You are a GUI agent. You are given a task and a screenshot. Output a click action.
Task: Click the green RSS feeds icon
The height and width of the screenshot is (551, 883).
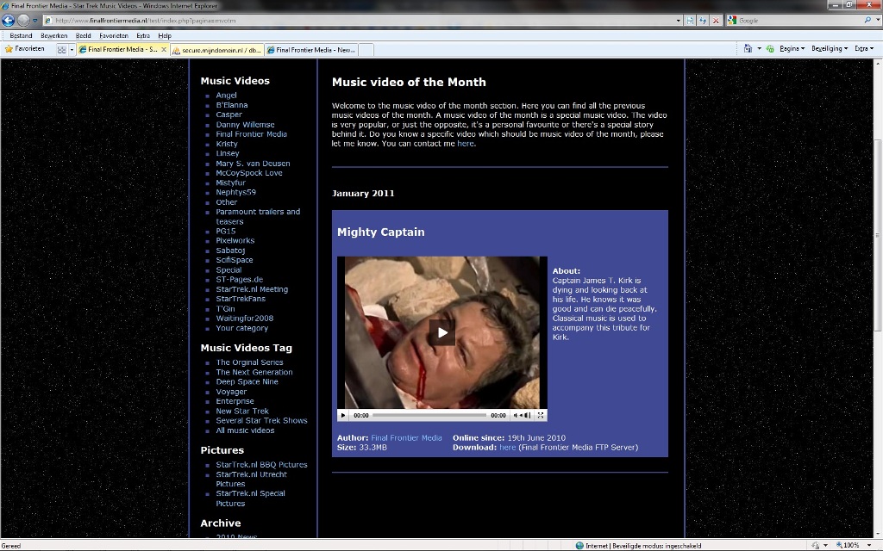click(x=770, y=49)
